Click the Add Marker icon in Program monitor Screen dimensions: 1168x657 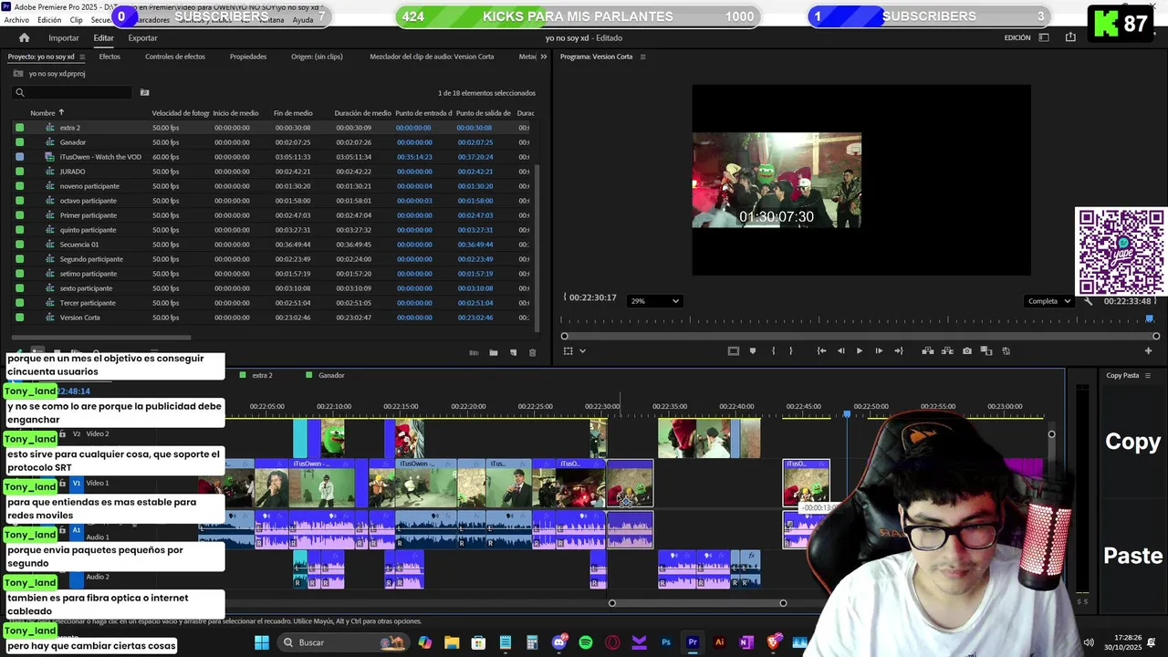[x=753, y=351]
